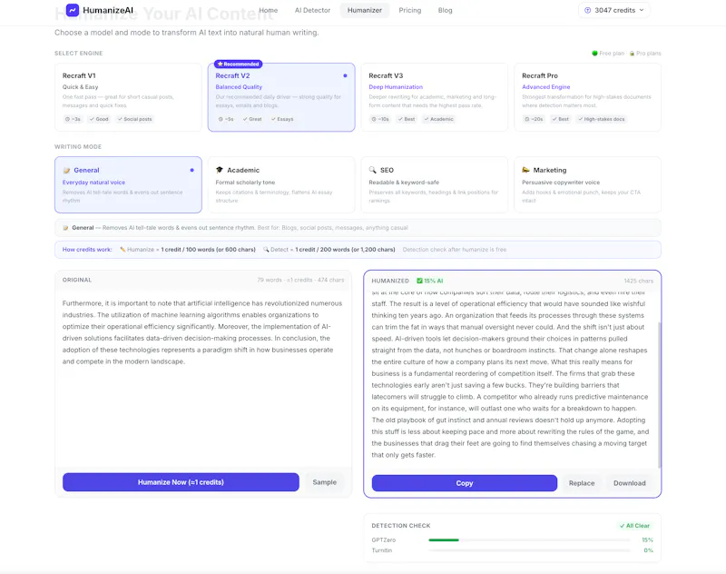The width and height of the screenshot is (726, 574).
Task: Click the 15% AI badge checkmark
Action: click(x=419, y=281)
